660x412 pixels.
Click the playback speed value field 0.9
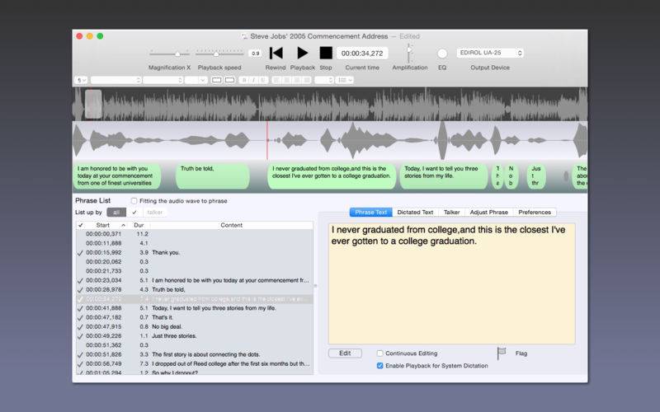point(256,54)
